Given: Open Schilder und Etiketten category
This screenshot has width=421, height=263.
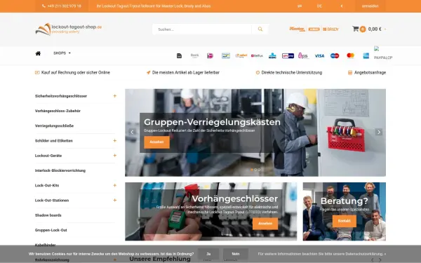Looking at the screenshot, I should coord(54,141).
